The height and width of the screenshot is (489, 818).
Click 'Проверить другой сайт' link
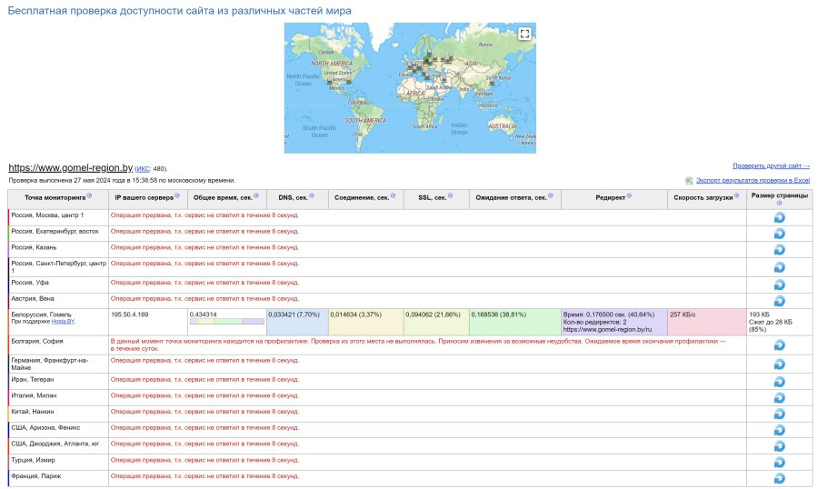[x=771, y=166]
